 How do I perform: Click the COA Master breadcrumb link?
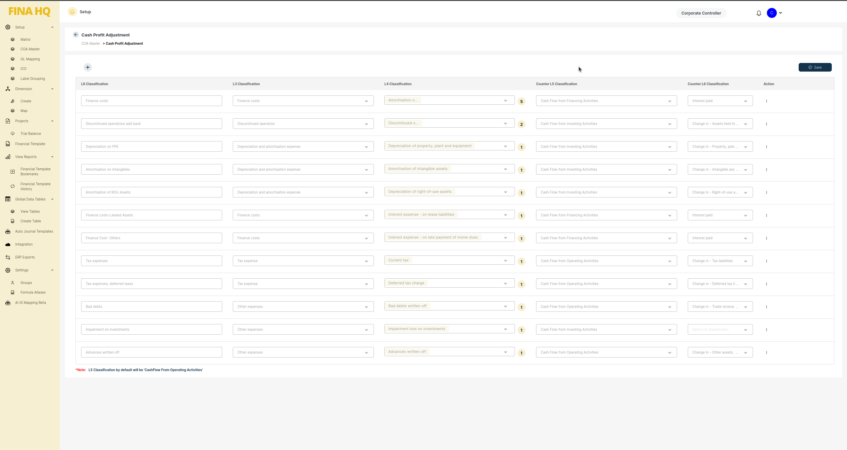pos(91,43)
